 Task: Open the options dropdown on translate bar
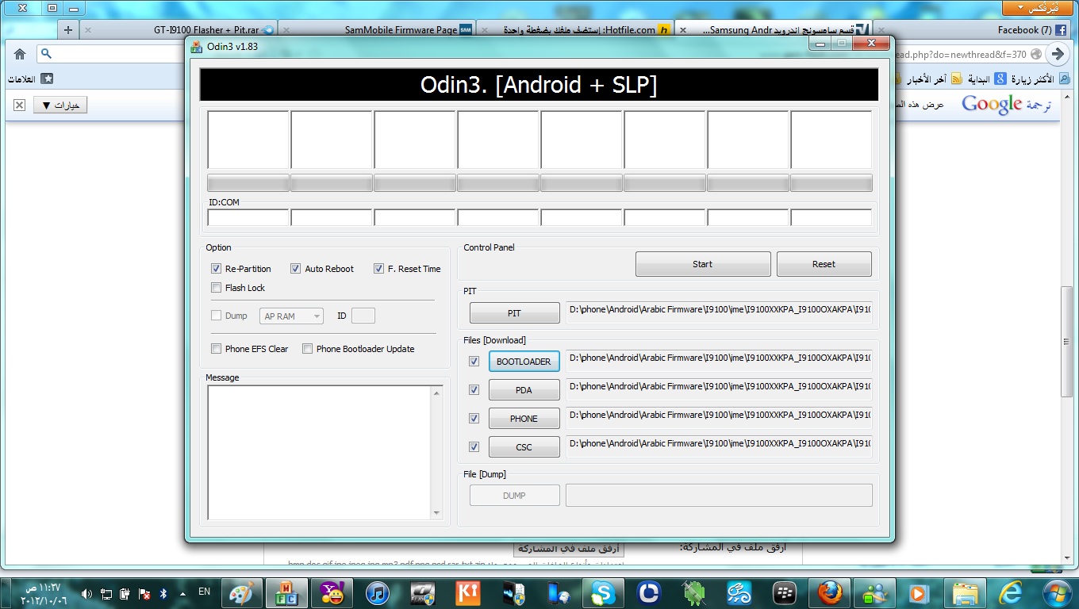point(60,105)
